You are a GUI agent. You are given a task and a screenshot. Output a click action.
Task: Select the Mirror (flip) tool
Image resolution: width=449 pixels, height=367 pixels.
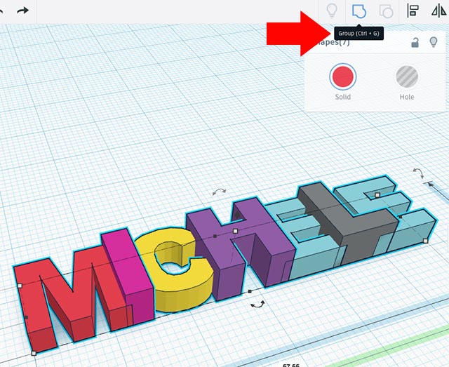pyautogui.click(x=438, y=11)
